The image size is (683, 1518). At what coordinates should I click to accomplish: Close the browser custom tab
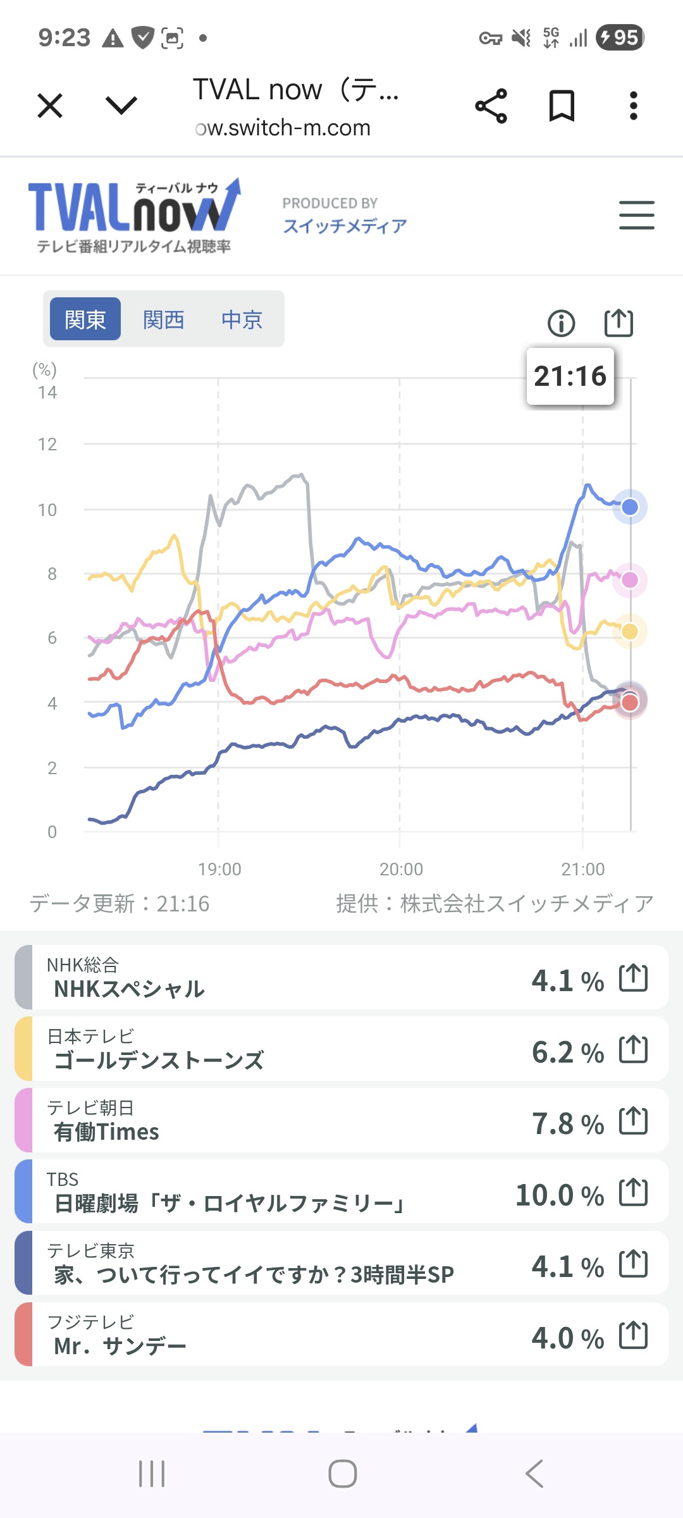click(50, 106)
